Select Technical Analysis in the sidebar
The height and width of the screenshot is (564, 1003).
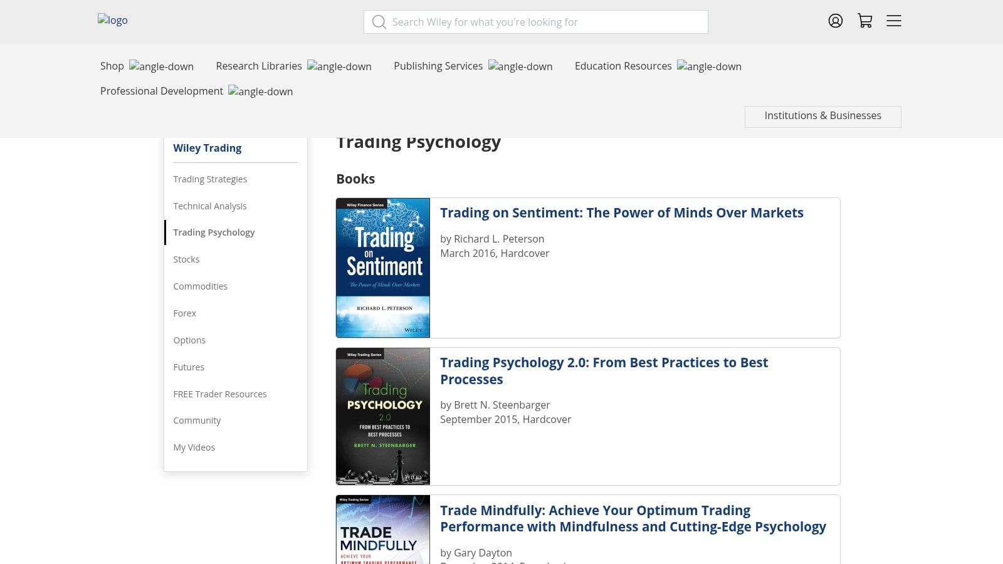pos(210,206)
